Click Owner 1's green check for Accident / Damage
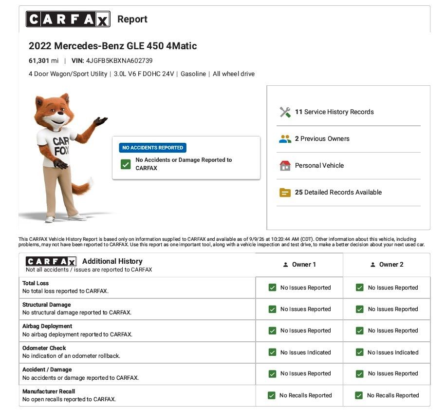The height and width of the screenshot is (410, 446). click(272, 373)
